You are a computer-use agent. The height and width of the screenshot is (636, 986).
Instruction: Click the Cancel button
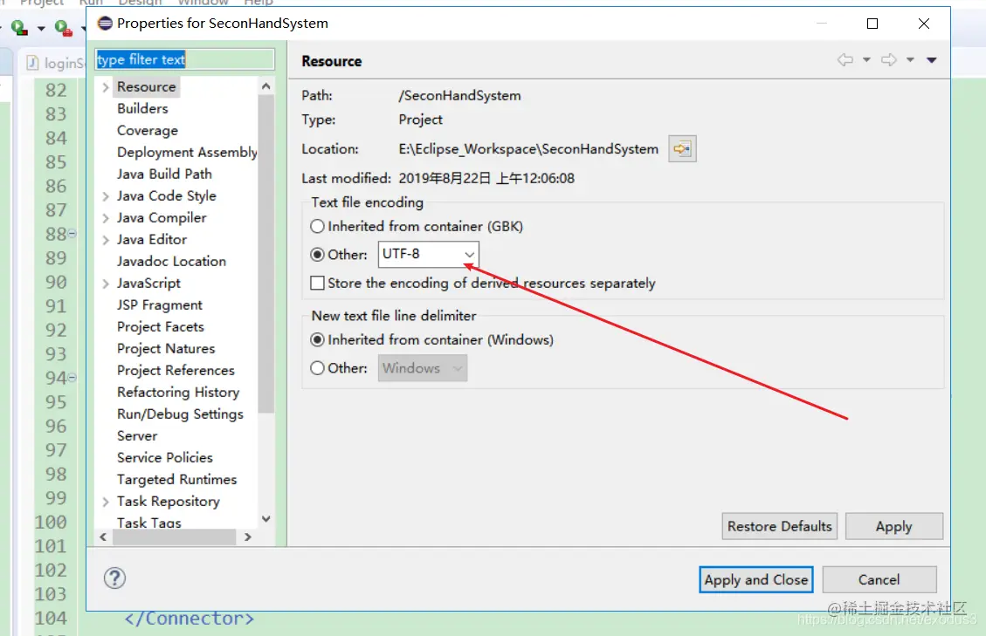click(879, 580)
